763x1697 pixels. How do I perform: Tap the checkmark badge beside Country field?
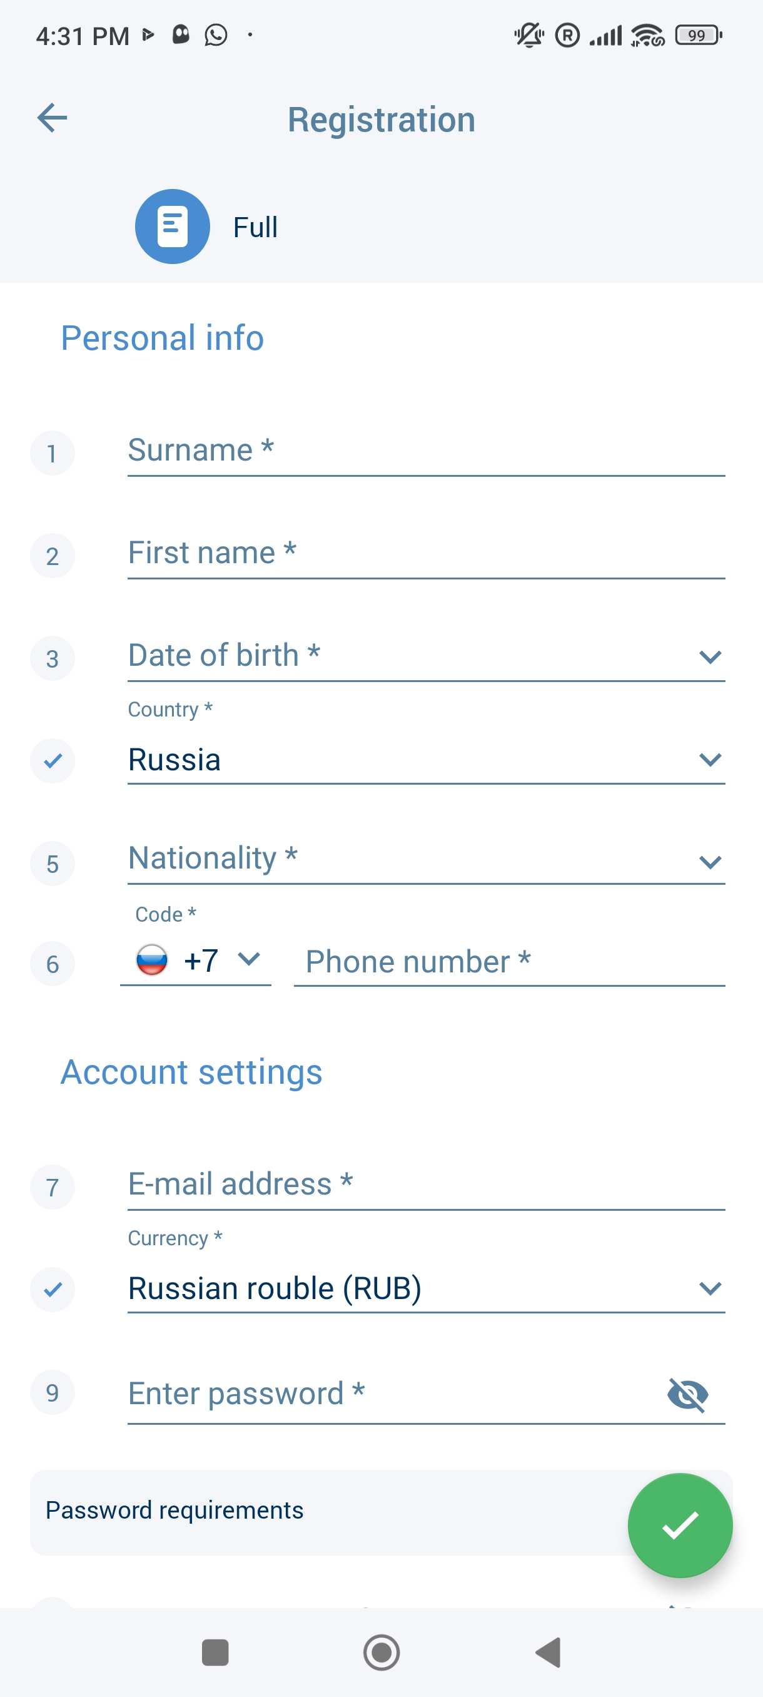tap(53, 761)
